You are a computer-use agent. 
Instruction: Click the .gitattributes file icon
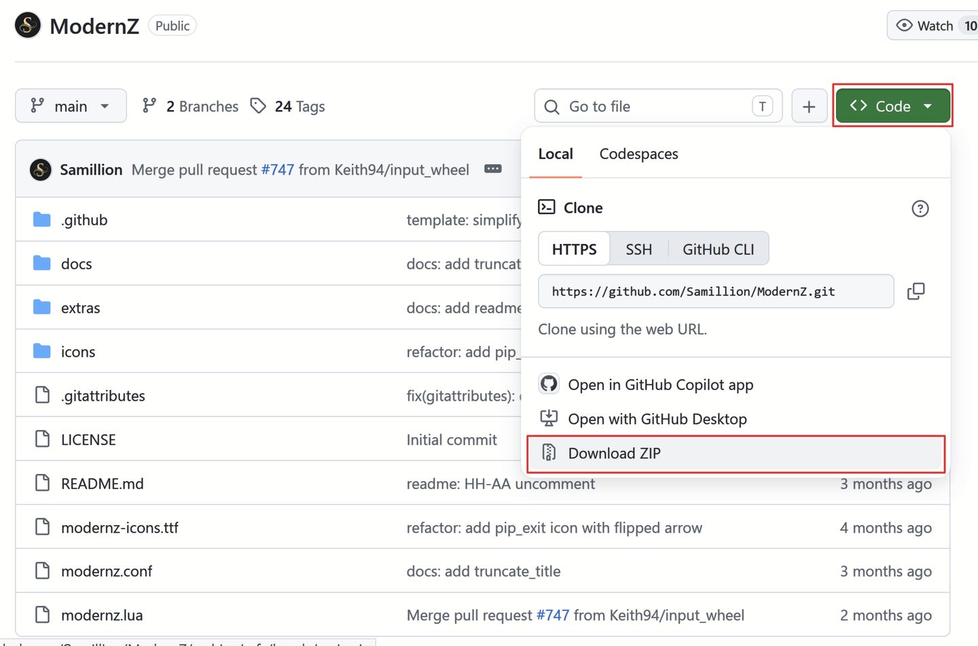(x=42, y=395)
